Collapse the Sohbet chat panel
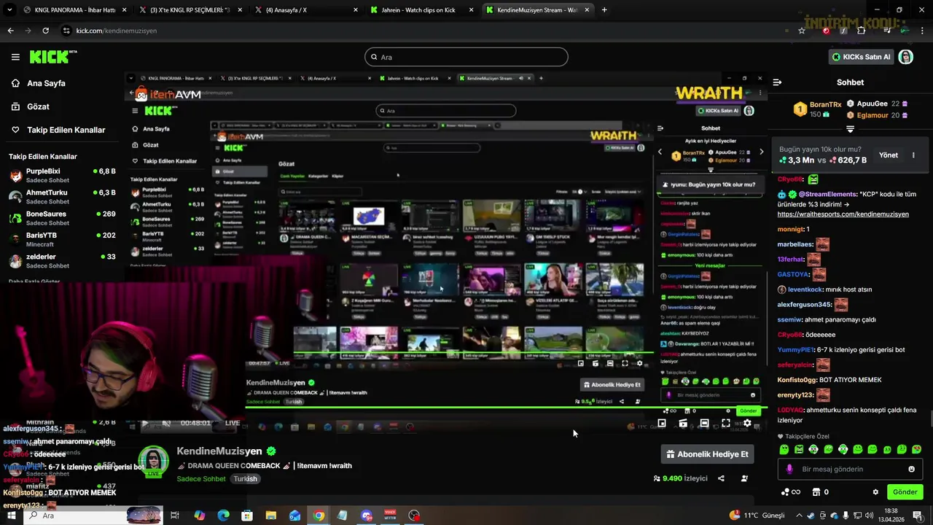Screen dimensions: 933x525 [x=777, y=82]
